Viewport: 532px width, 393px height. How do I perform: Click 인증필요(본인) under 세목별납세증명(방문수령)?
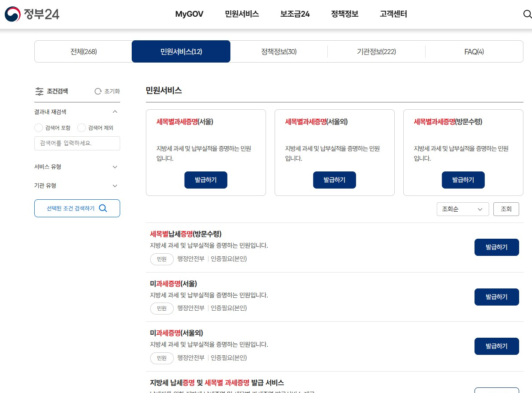tap(229, 259)
